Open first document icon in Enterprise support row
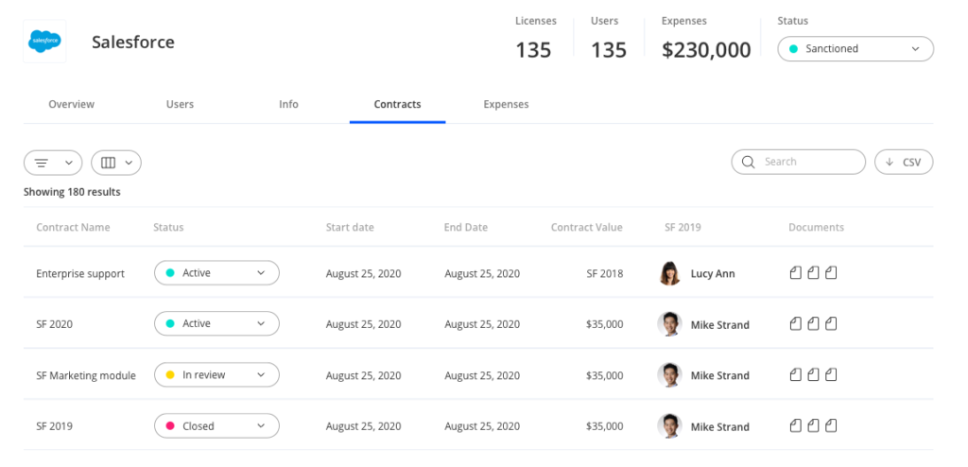 (796, 273)
